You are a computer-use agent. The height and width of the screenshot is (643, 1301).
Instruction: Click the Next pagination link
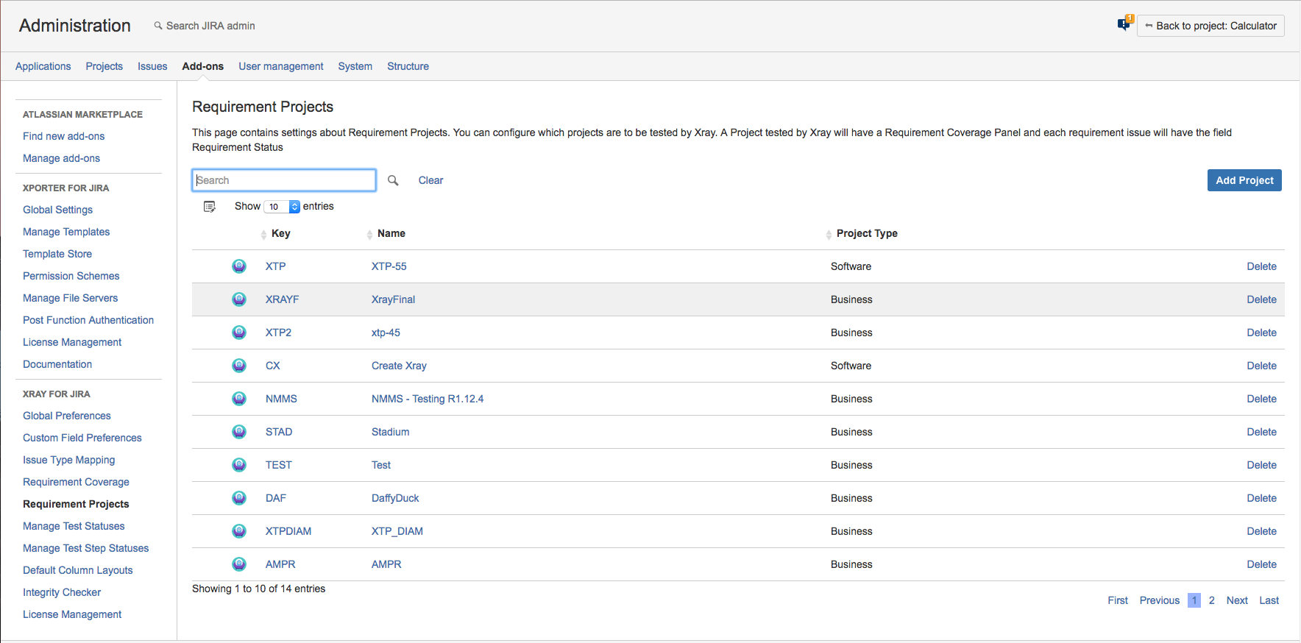pos(1237,600)
